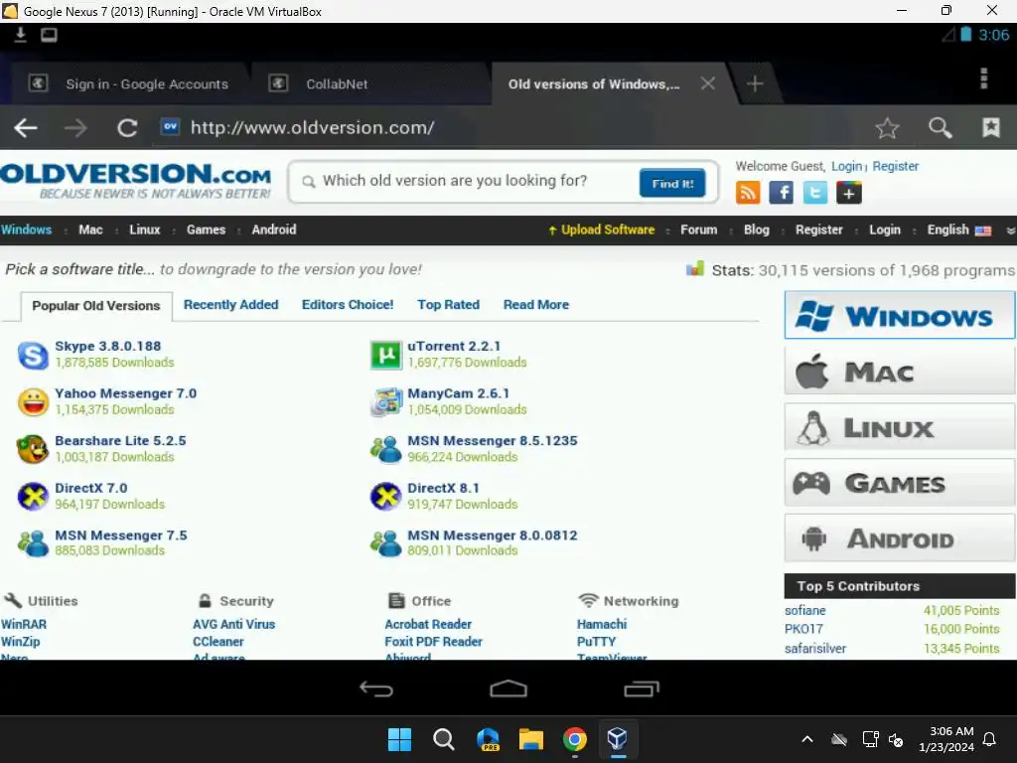The width and height of the screenshot is (1017, 763).
Task: Select the Popular Old Versions tab
Action: (96, 306)
